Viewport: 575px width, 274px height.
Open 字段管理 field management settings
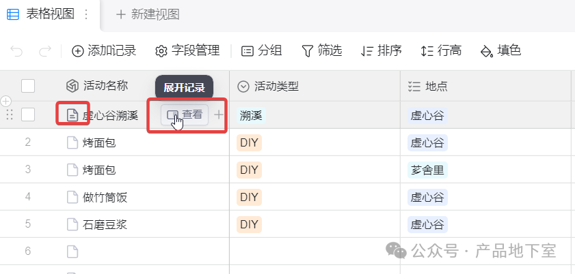click(x=187, y=50)
